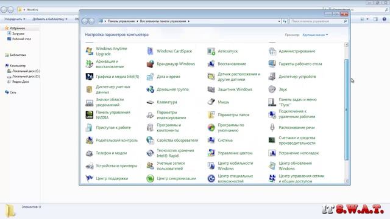Image resolution: width=390 pixels, height=219 pixels.
Task: Click Центр синхронизации green icon
Action: point(151,178)
